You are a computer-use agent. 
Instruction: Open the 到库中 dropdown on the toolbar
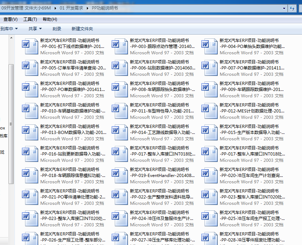[9, 29]
